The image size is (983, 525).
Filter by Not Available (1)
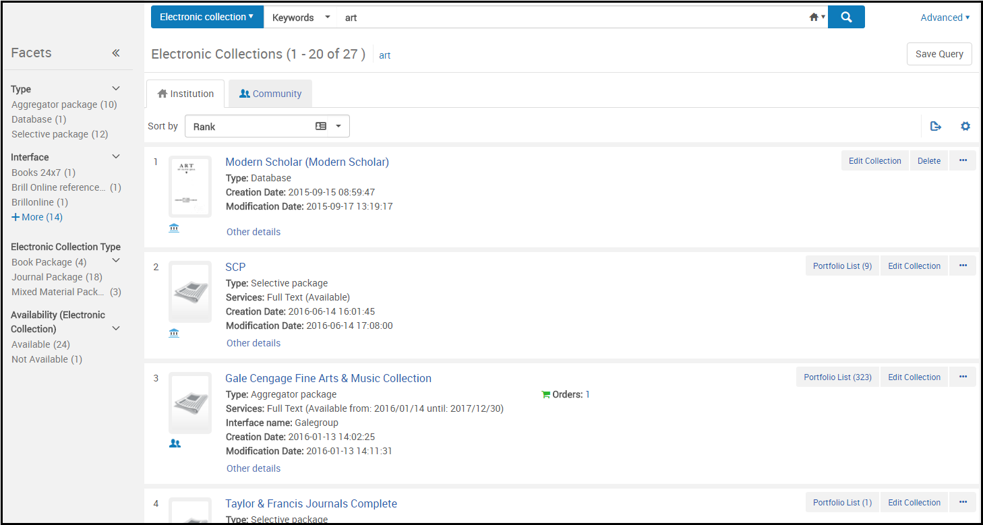tap(47, 359)
